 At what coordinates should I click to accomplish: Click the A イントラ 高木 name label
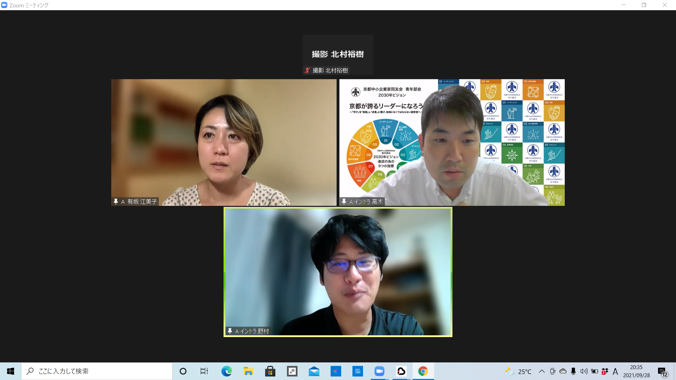click(366, 202)
